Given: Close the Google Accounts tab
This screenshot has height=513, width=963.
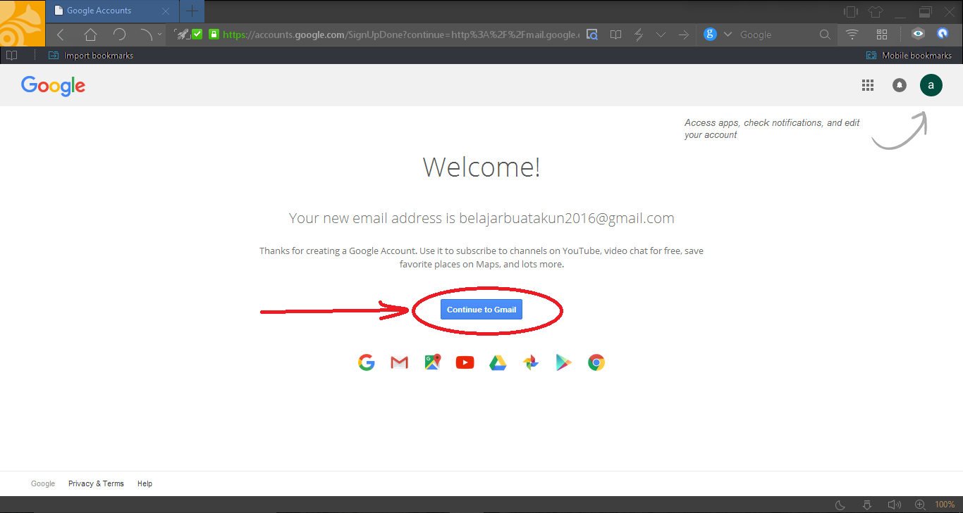Looking at the screenshot, I should click(x=166, y=11).
